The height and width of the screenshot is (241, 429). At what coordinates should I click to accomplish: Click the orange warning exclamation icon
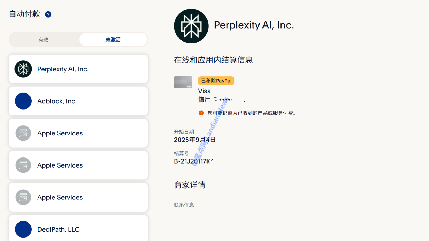[x=201, y=113]
